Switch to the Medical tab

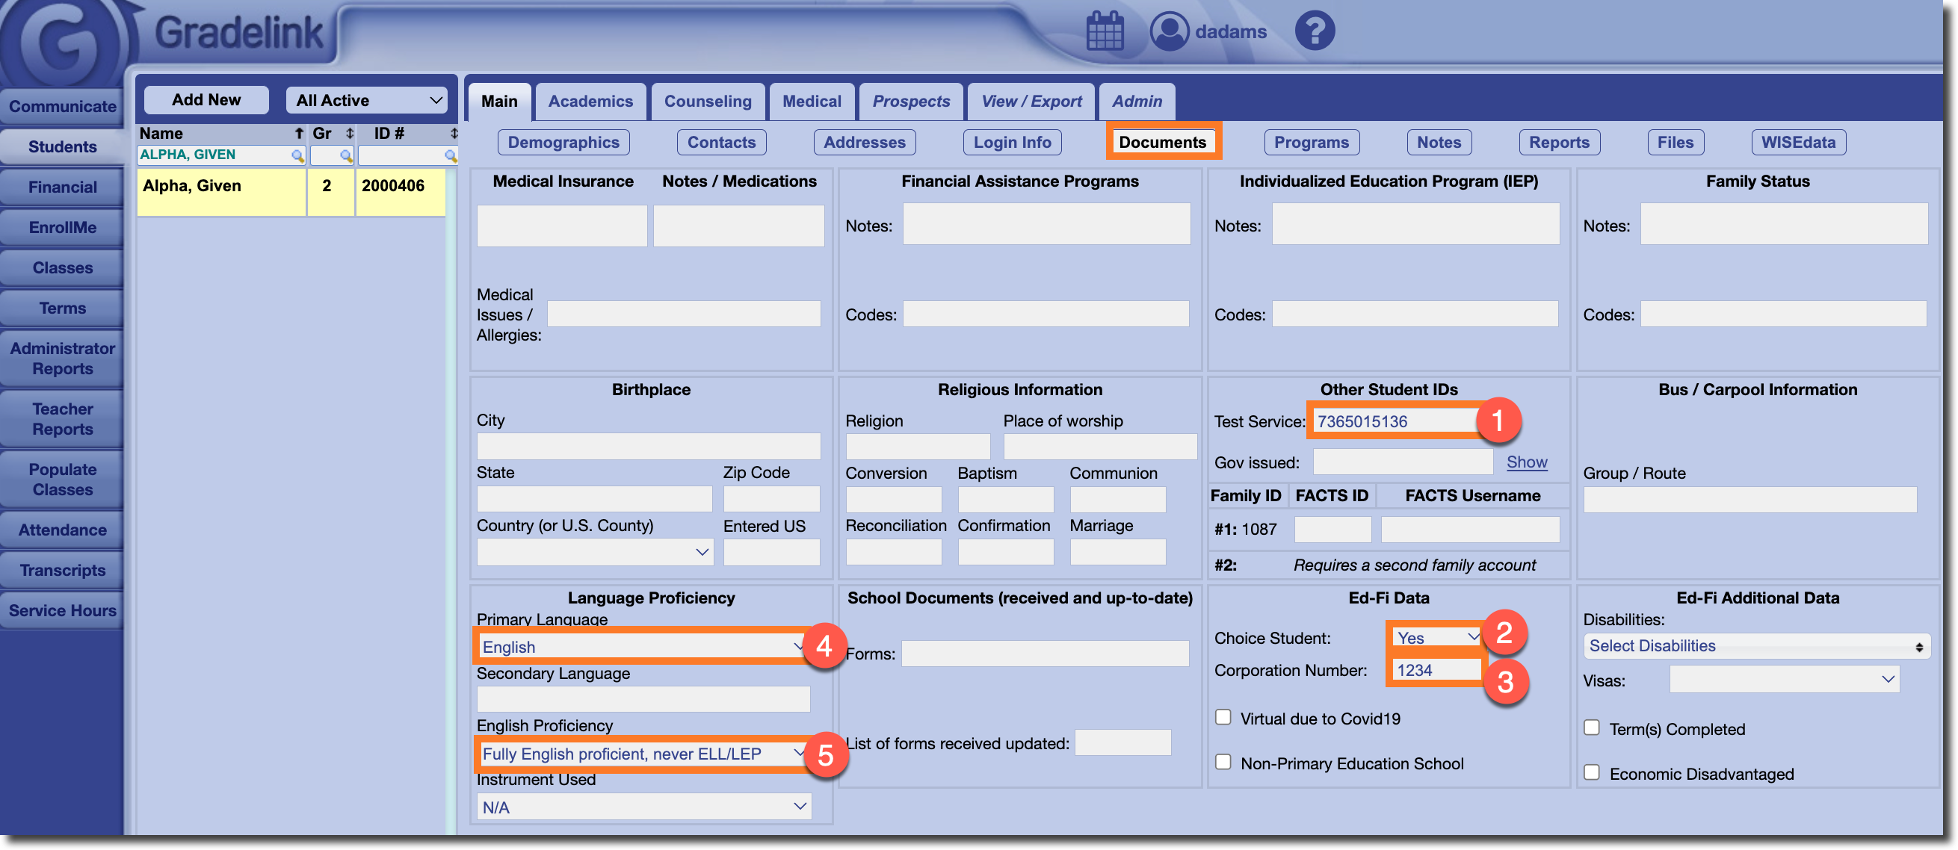(x=812, y=101)
